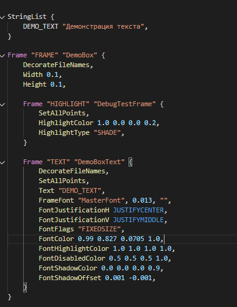Click the closing brace of DemoBoxText
The width and height of the screenshot is (237, 307).
[x=25, y=287]
